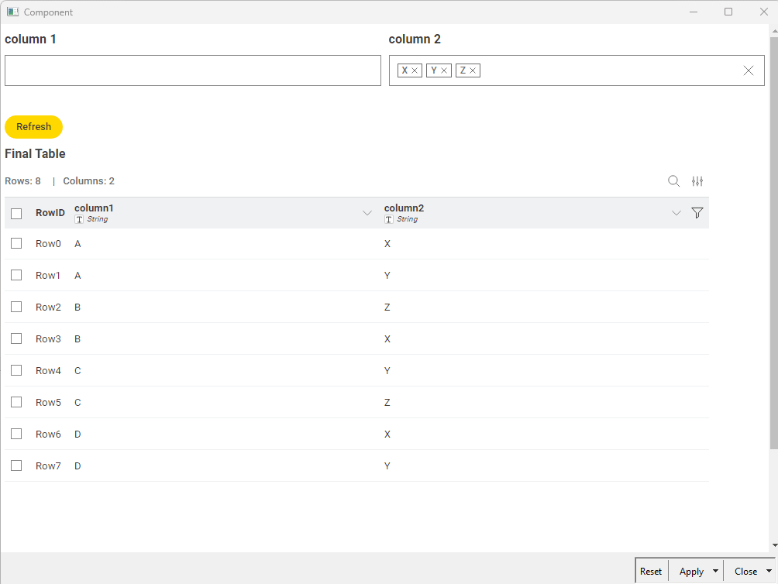This screenshot has height=584, width=778.
Task: Click the table search magnifier icon
Action: [673, 181]
